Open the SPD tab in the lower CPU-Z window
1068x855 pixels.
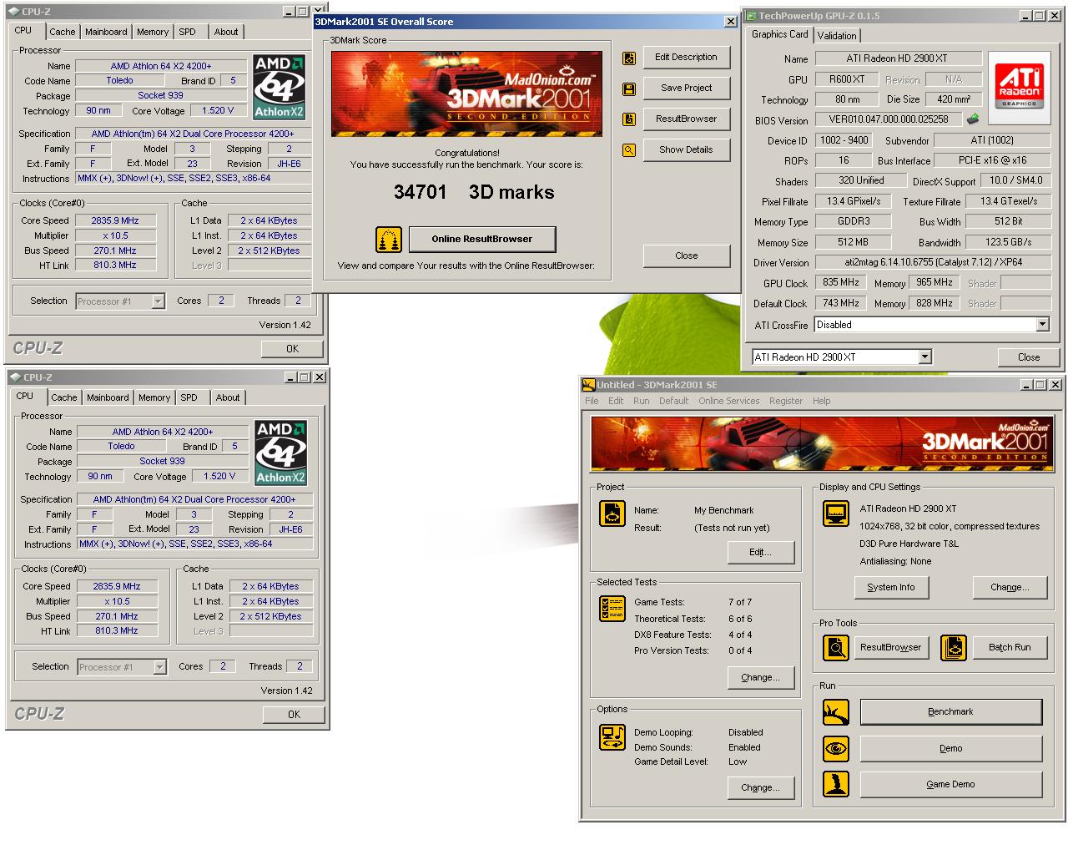[x=189, y=397]
